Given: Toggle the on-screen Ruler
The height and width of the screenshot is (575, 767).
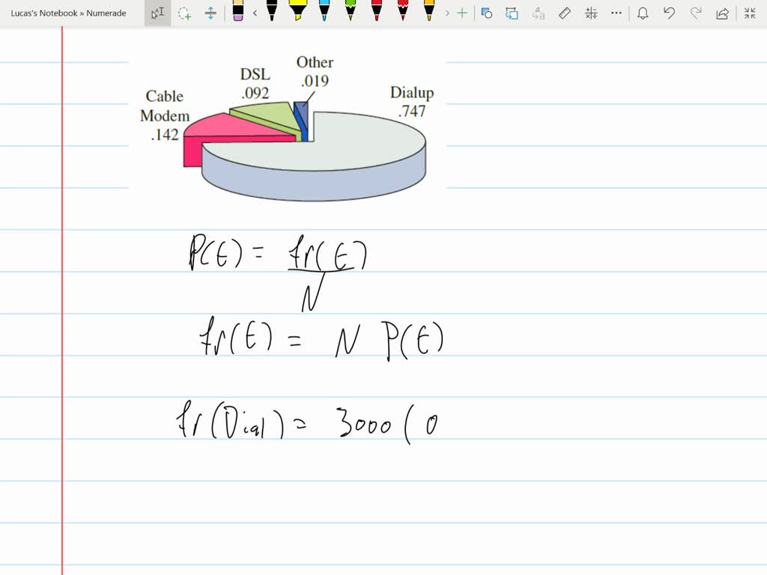Looking at the screenshot, I should coord(564,13).
